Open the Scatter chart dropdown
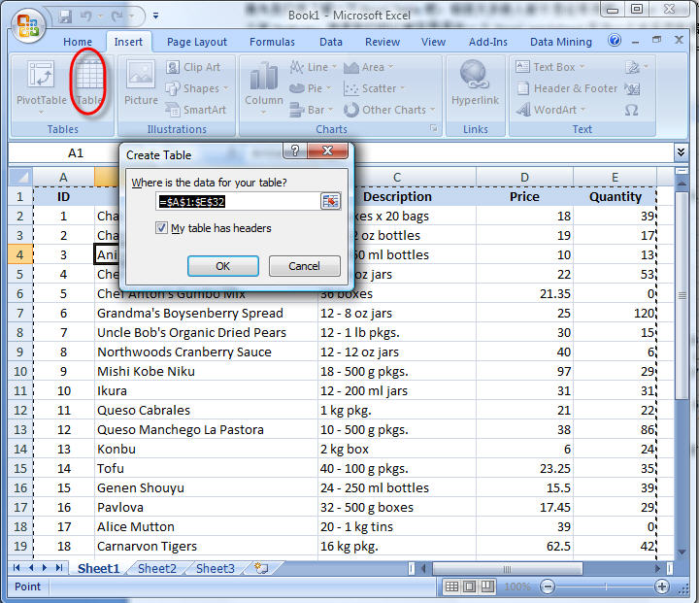 click(374, 88)
